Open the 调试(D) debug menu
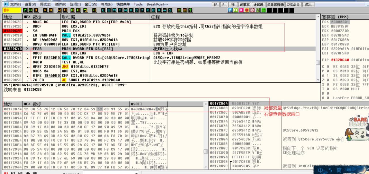Viewport: 369px width, 174px height. tap(46, 4)
